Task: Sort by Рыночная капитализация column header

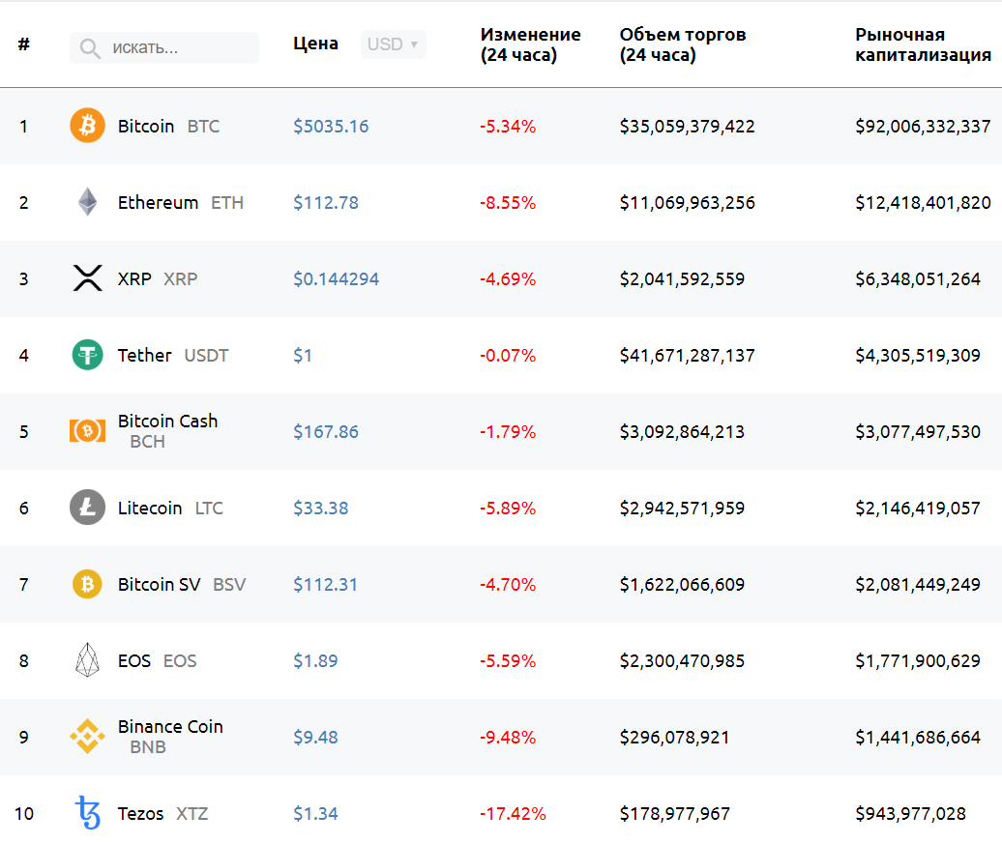Action: tap(923, 45)
